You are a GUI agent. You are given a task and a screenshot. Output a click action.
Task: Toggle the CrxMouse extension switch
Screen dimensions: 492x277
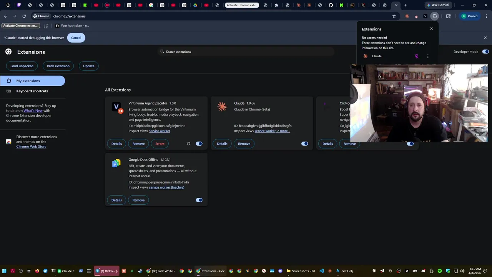[x=410, y=144]
